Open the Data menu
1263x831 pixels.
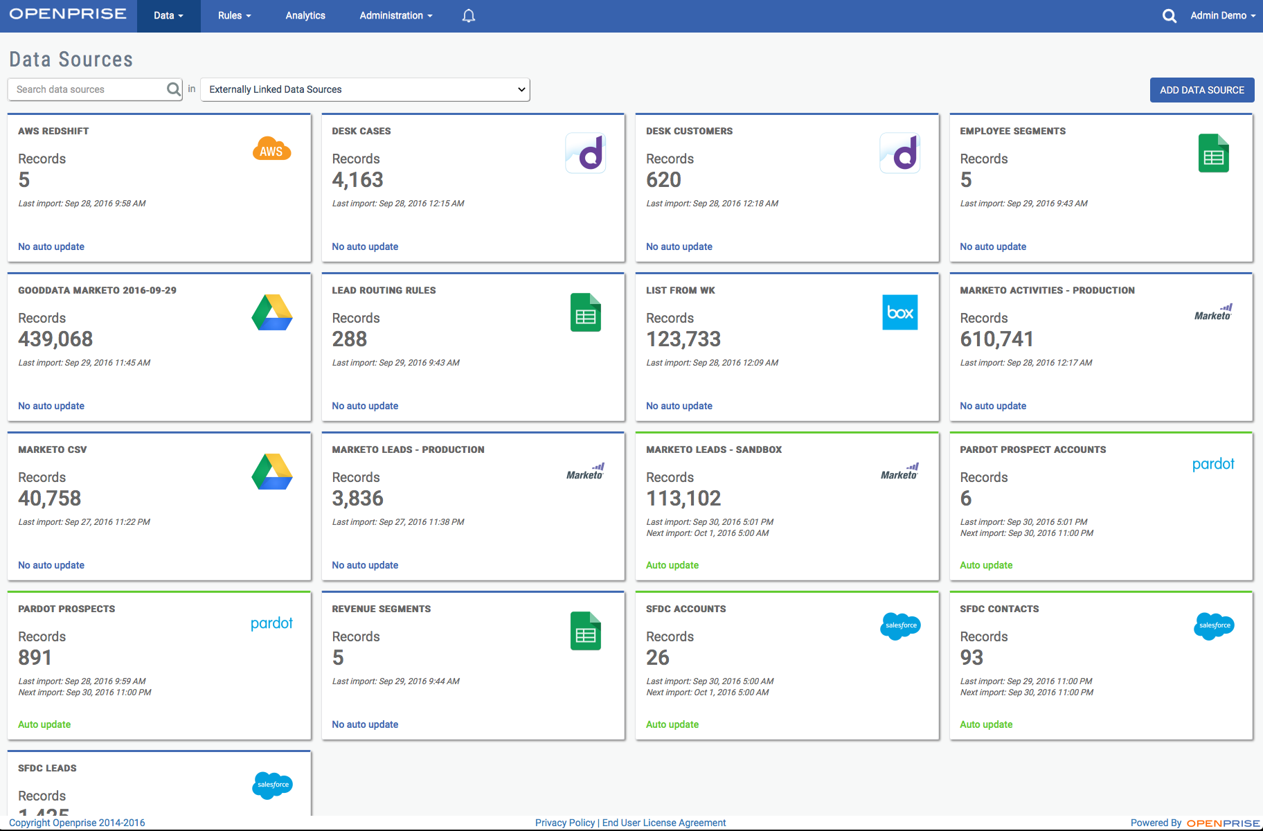(x=168, y=15)
